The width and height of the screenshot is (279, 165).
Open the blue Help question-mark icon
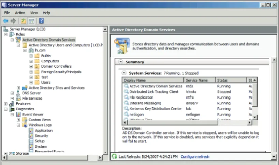click(42, 21)
